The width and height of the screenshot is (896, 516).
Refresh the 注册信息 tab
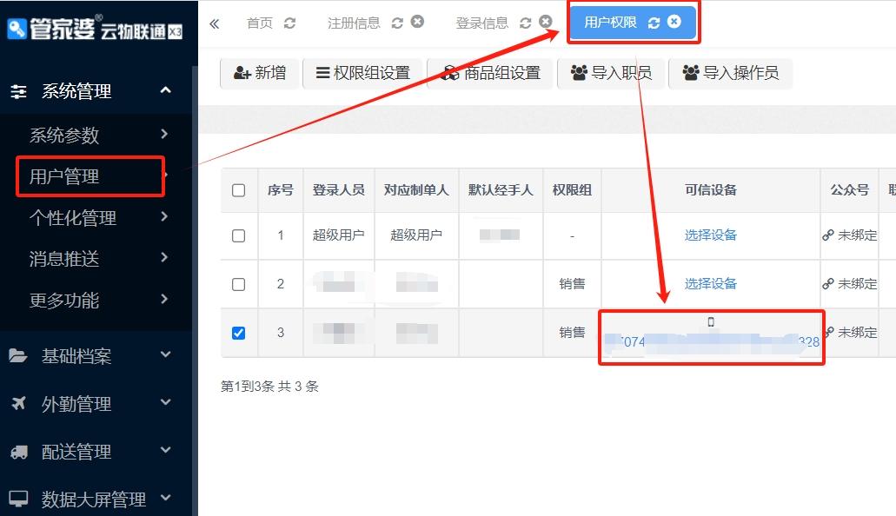(x=397, y=23)
